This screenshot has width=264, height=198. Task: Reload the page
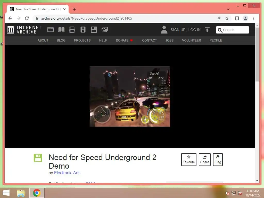click(x=27, y=18)
